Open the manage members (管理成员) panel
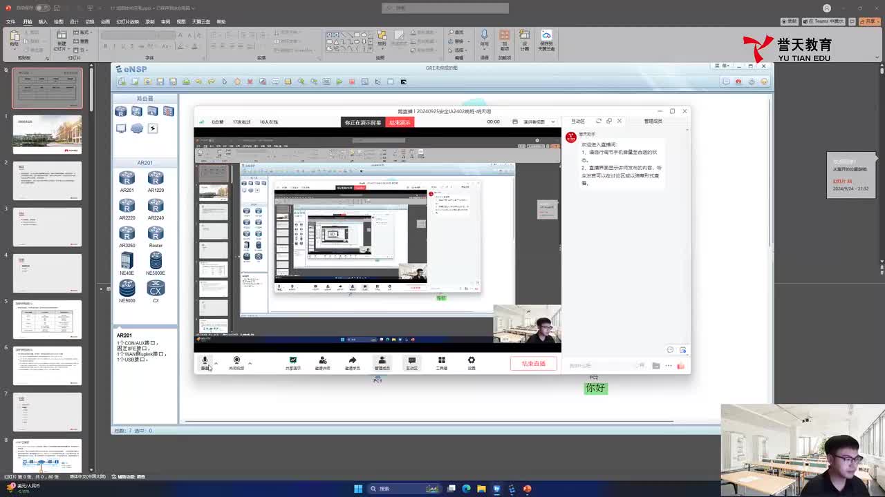Image resolution: width=885 pixels, height=497 pixels. coord(382,363)
